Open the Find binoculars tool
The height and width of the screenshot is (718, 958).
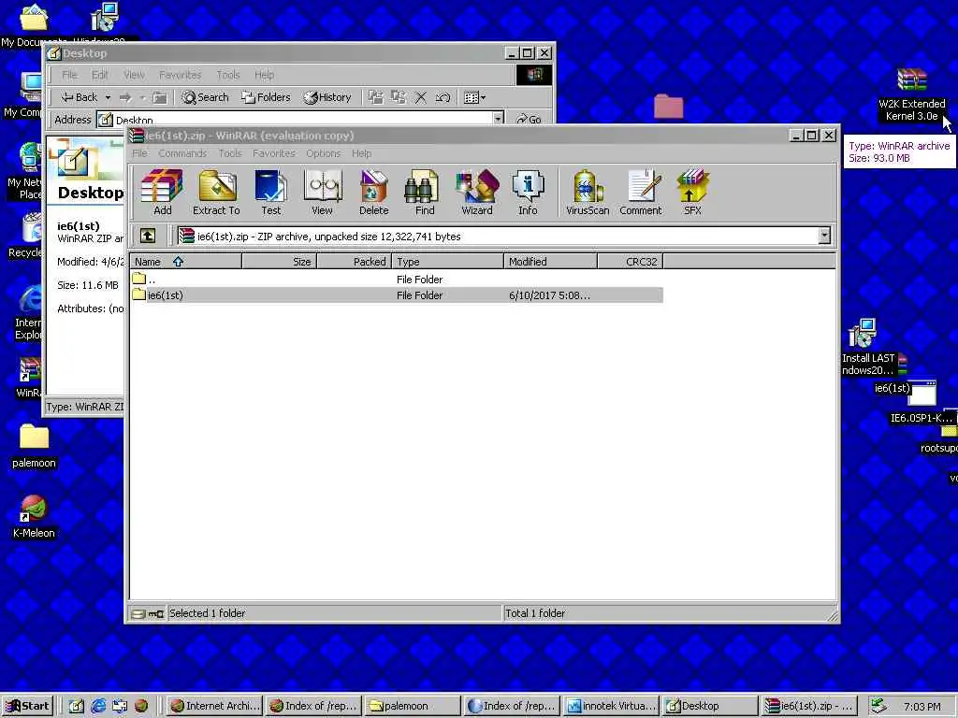[x=425, y=193]
